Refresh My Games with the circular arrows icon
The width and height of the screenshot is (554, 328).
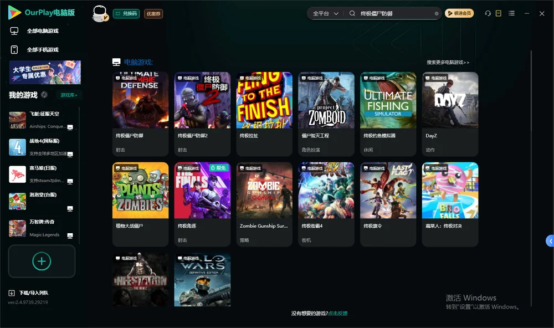point(44,95)
